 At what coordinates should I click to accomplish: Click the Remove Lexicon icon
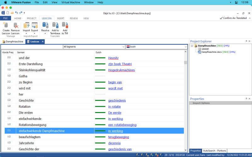click(x=15, y=25)
